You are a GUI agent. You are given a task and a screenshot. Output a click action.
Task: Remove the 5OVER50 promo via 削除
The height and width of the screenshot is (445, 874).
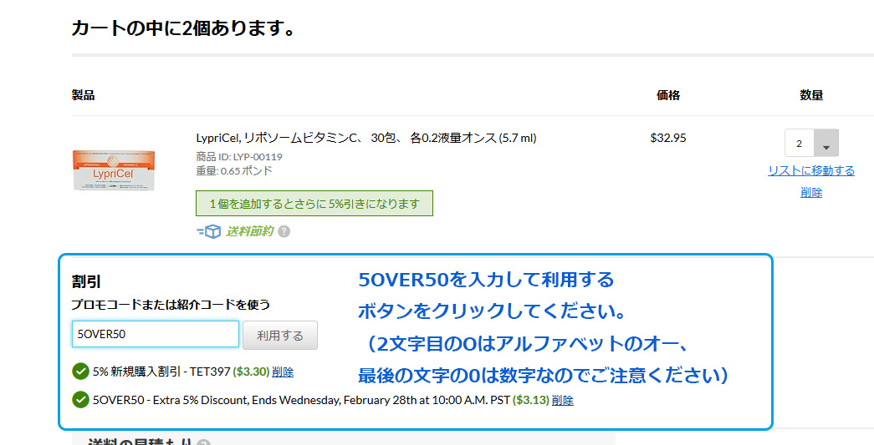click(x=563, y=400)
